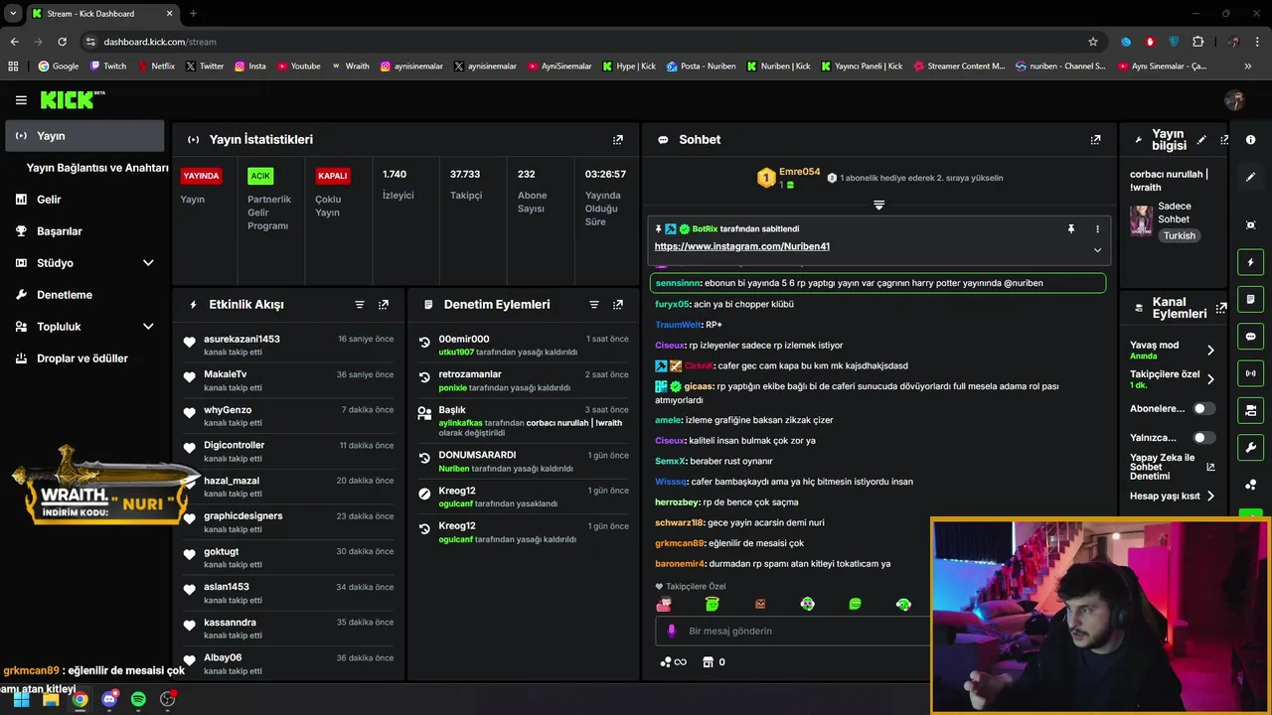Click username sennsinnn in highlighted chat message
The width and height of the screenshot is (1272, 715).
[678, 283]
